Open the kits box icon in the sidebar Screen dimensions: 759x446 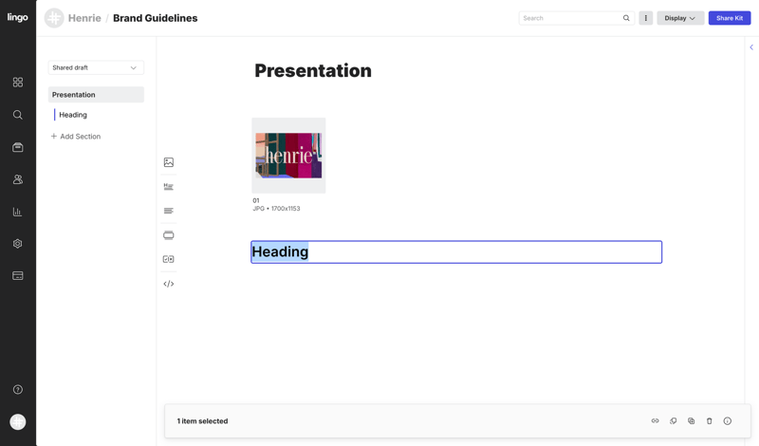pyautogui.click(x=18, y=147)
